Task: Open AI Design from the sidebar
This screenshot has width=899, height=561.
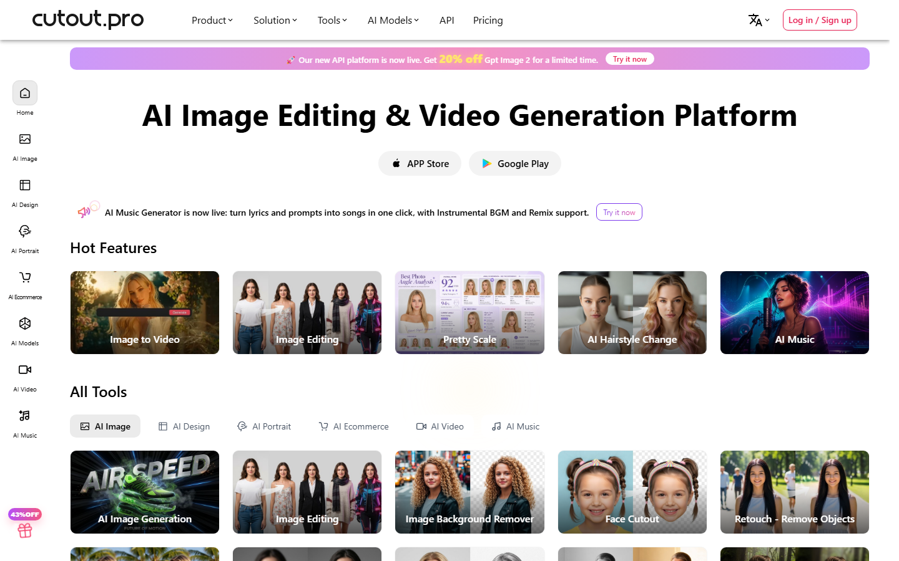Action: pos(25,185)
